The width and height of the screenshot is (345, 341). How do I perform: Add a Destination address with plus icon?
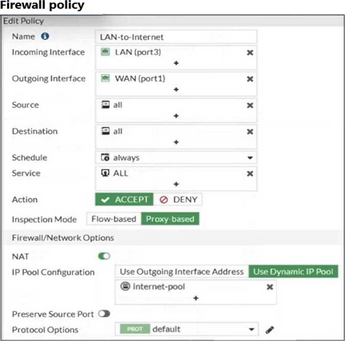pos(176,142)
